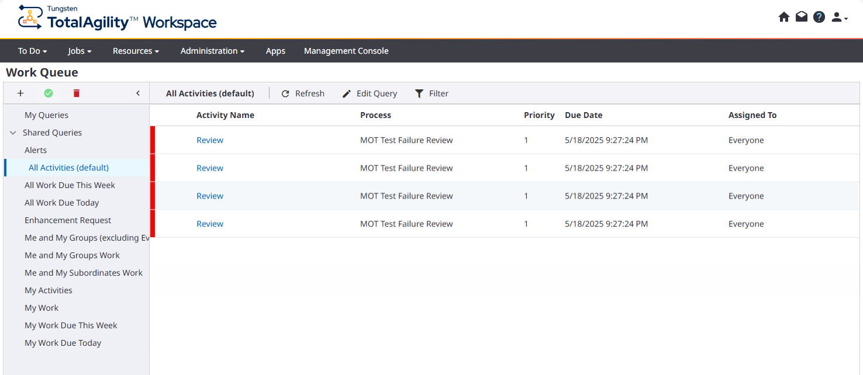Click the red trash delete icon

77,93
